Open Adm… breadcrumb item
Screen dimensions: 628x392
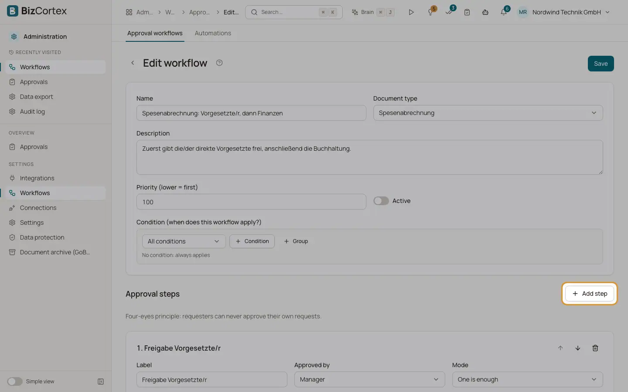(144, 12)
